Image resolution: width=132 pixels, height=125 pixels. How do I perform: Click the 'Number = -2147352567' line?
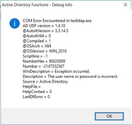[43, 66]
